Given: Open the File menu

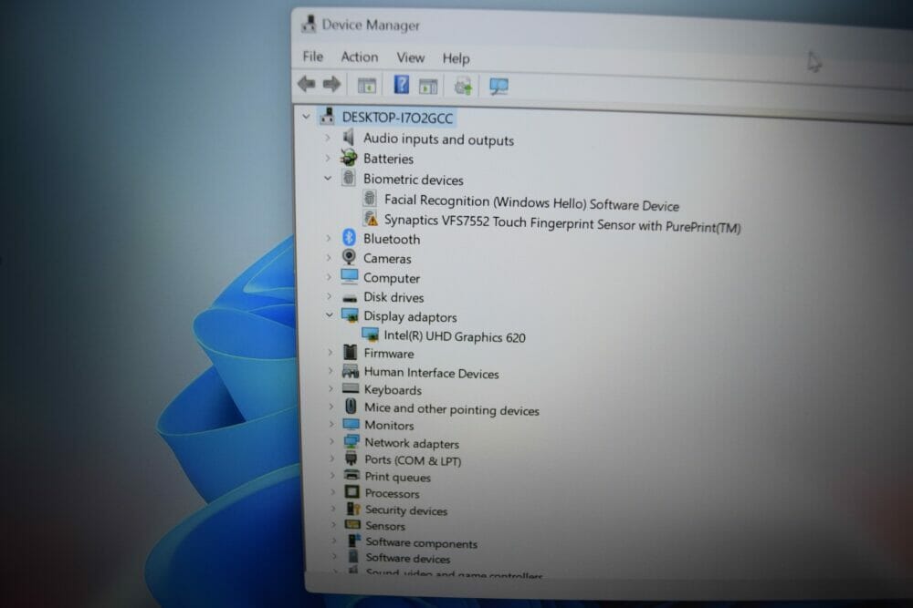Looking at the screenshot, I should point(312,57).
